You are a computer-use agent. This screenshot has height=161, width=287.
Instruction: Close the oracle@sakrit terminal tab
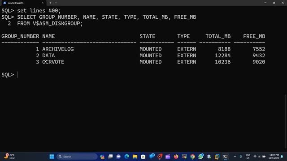(43, 3)
